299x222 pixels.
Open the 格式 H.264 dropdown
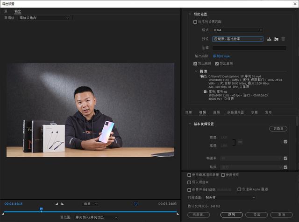coord(238,30)
